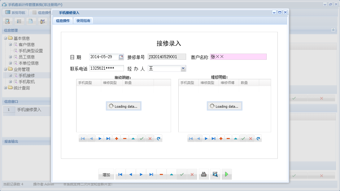
Task: Refresh the 维修明细 grid with the refresh icon
Action: tap(258, 138)
